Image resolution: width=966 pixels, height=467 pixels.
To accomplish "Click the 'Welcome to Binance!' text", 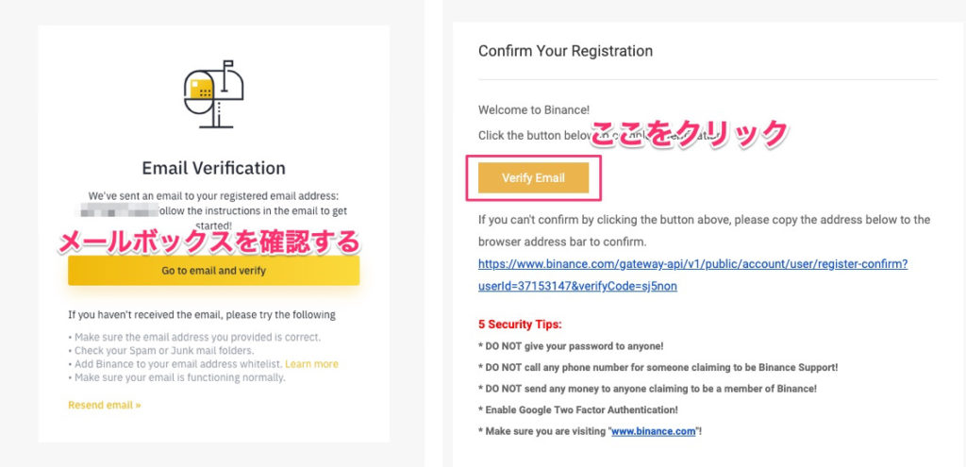I will click(x=533, y=110).
